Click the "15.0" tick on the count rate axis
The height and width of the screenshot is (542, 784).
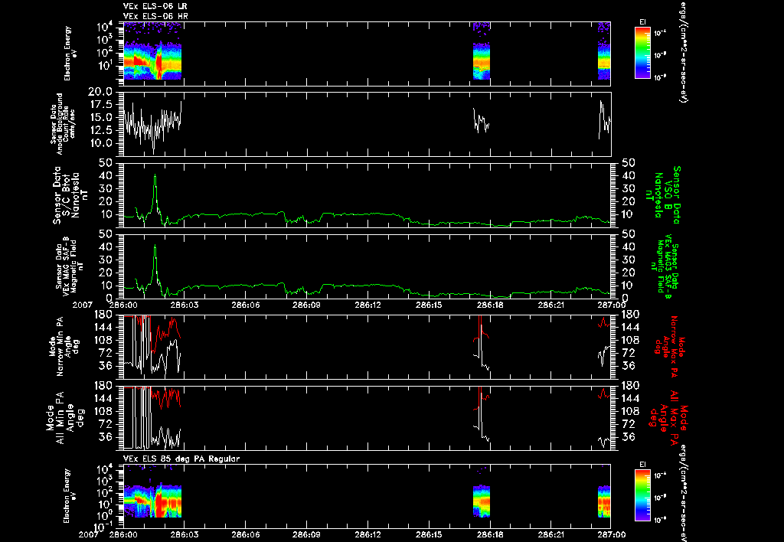tap(100, 117)
